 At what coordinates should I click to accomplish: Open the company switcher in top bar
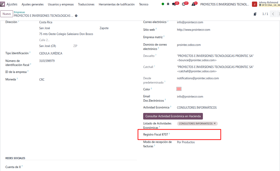pyautogui.click(x=225, y=4)
